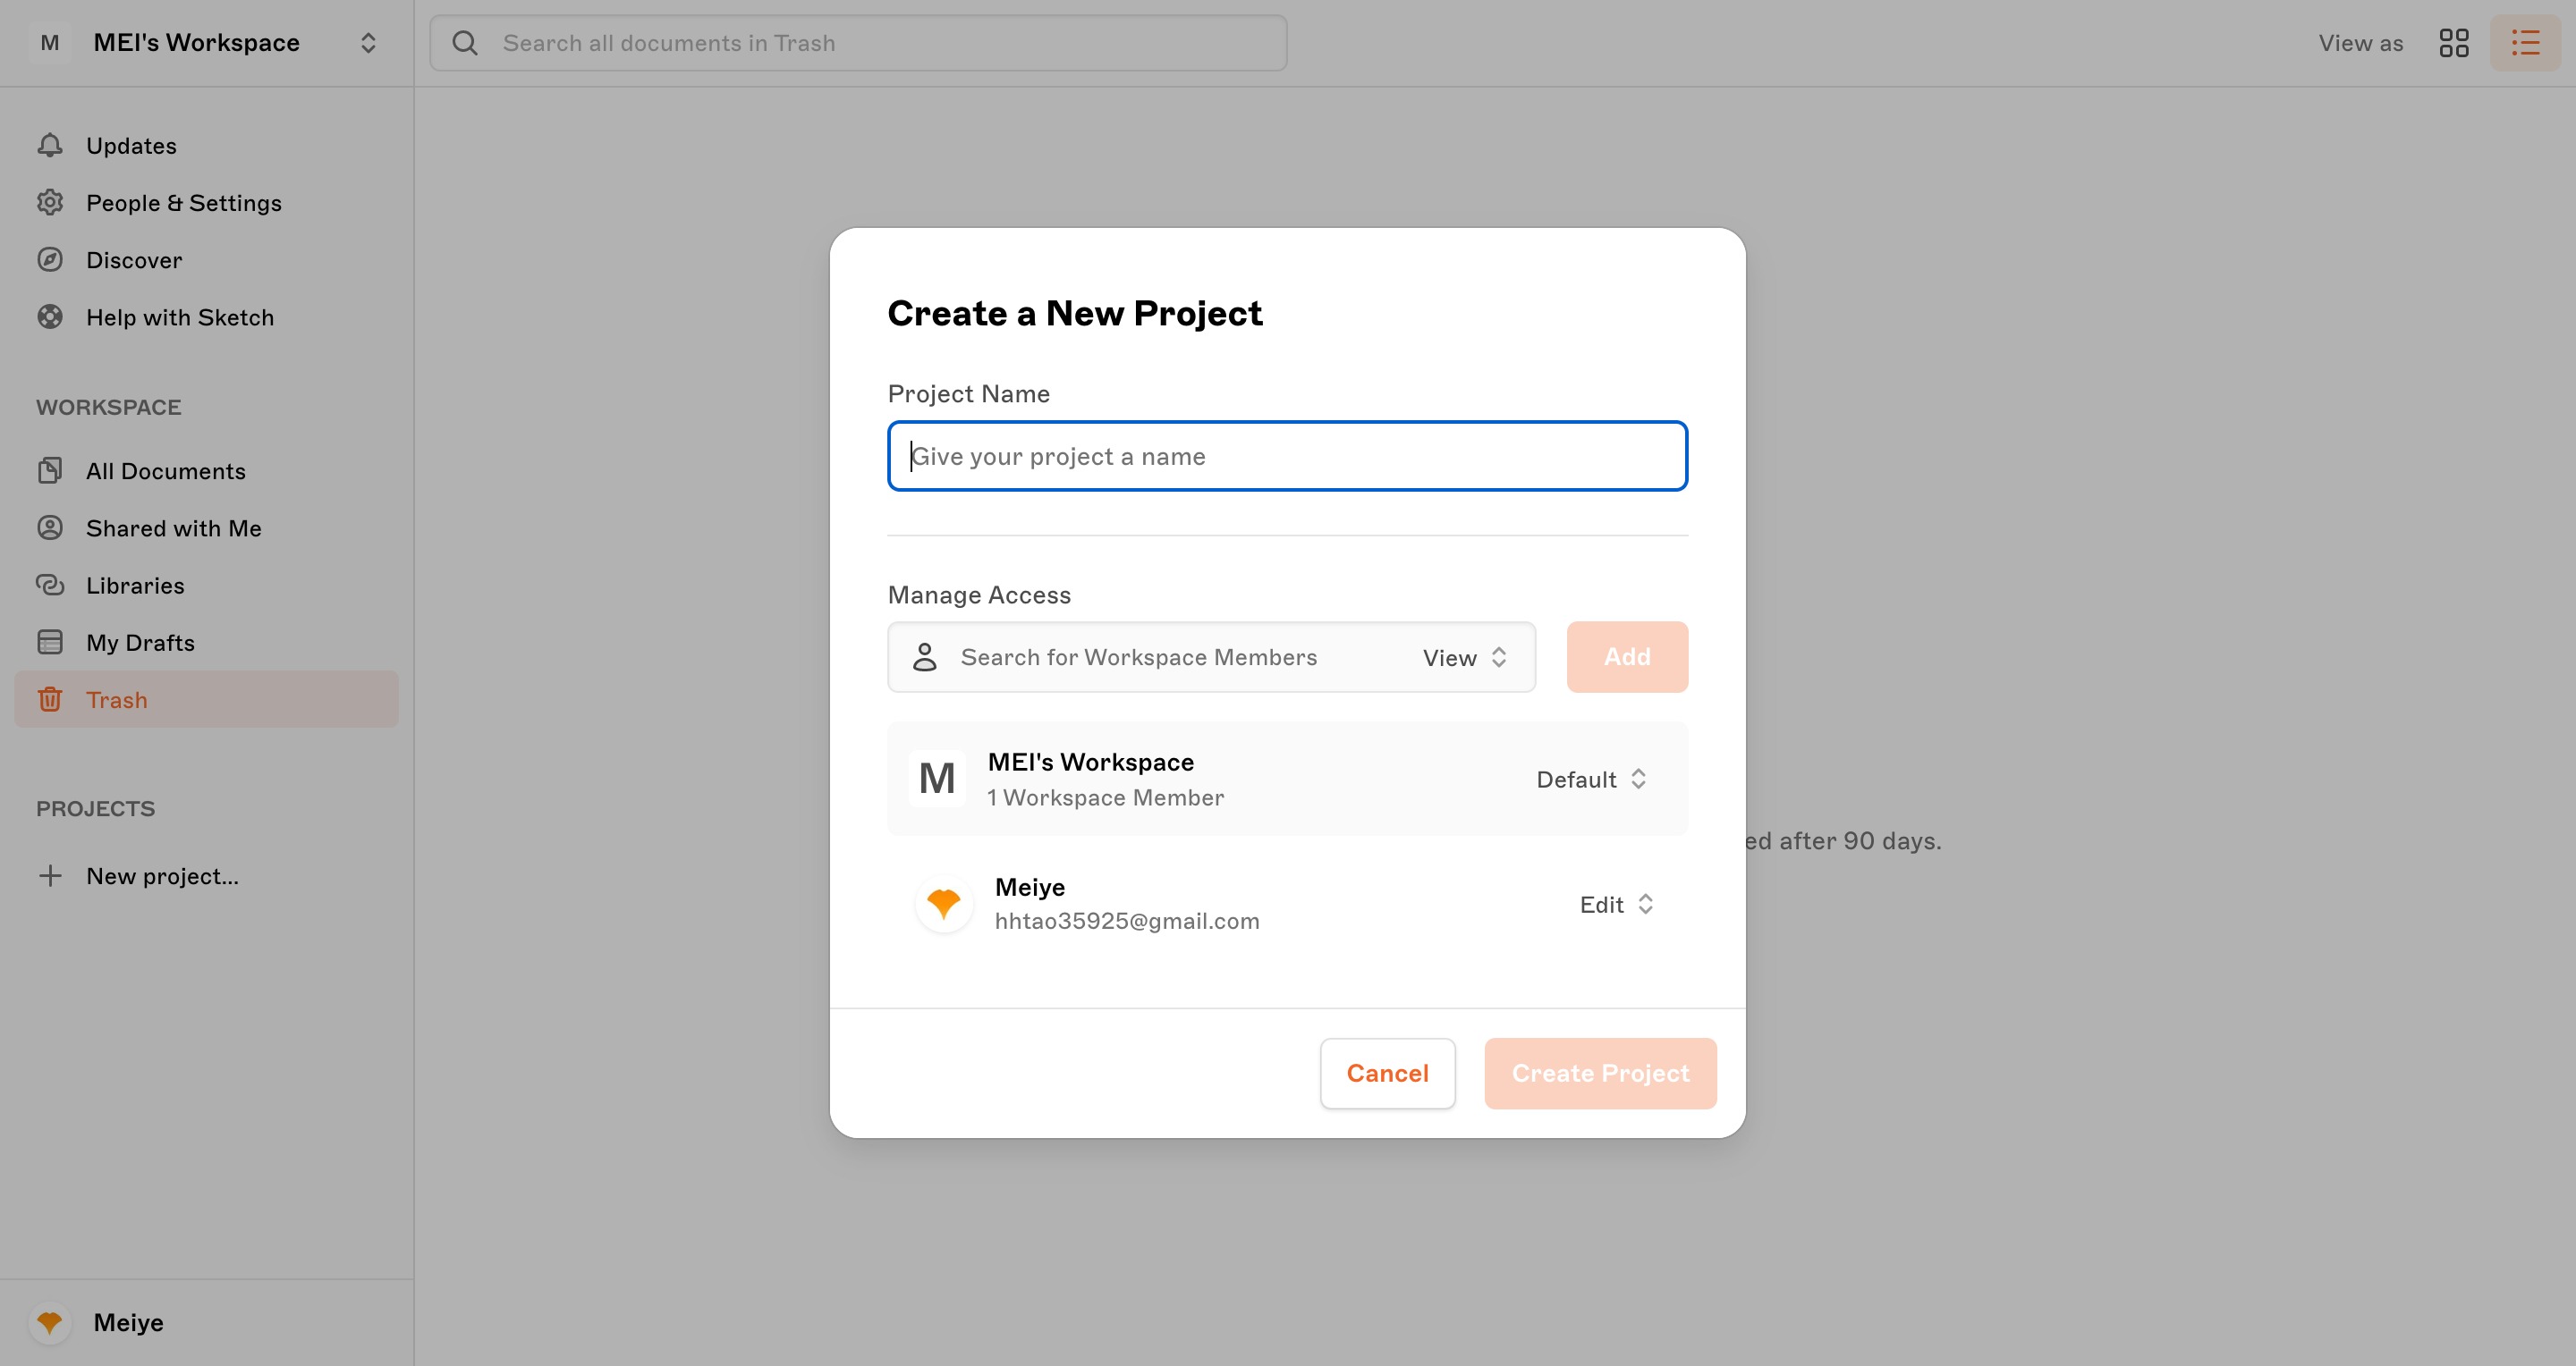Open the Default access dropdown for MEI's Workspace
This screenshot has height=1366, width=2576.
pos(1592,780)
